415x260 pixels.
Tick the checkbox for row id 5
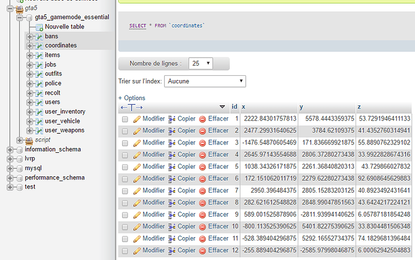tap(125, 167)
